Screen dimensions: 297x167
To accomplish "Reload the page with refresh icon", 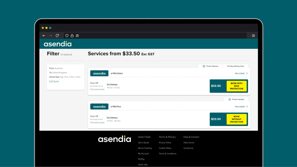I will (x=57, y=35).
